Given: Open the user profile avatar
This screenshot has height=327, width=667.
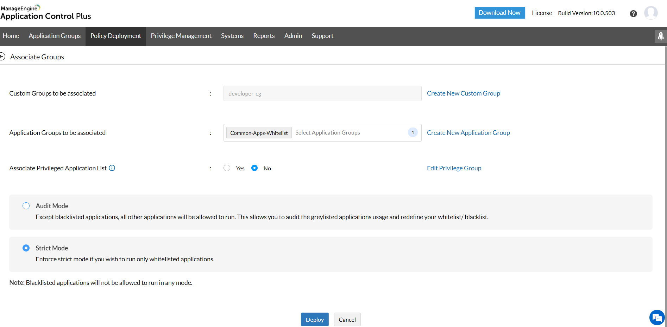Looking at the screenshot, I should click(650, 13).
